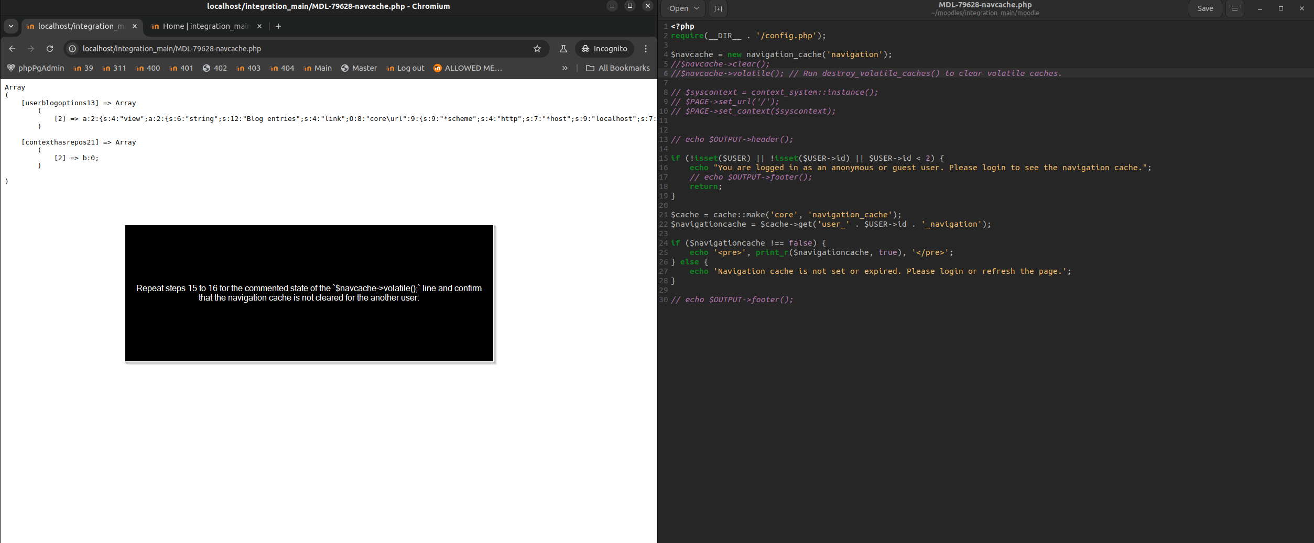Image resolution: width=1314 pixels, height=543 pixels.
Task: Open the 401 bookmark
Action: coord(181,68)
